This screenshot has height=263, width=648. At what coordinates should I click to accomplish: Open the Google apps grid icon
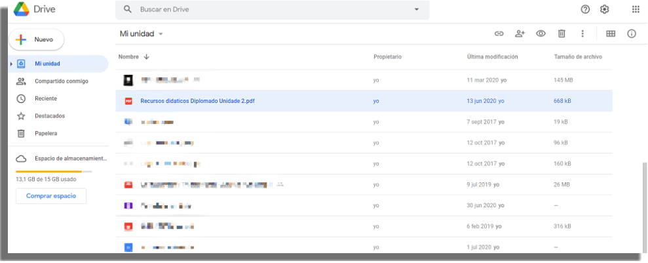[636, 9]
